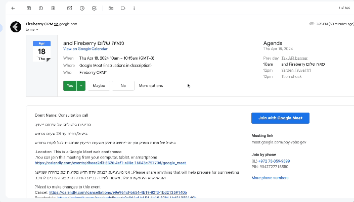Viewport: 354px width, 202px height.
Task: Click Agenda heading
Action: (x=273, y=43)
